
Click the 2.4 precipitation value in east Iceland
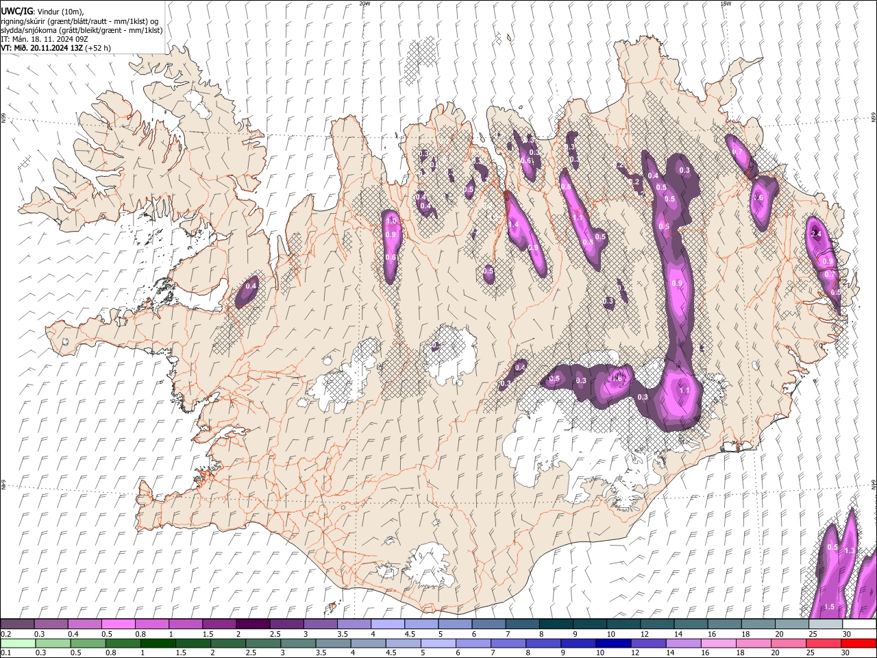click(x=816, y=234)
